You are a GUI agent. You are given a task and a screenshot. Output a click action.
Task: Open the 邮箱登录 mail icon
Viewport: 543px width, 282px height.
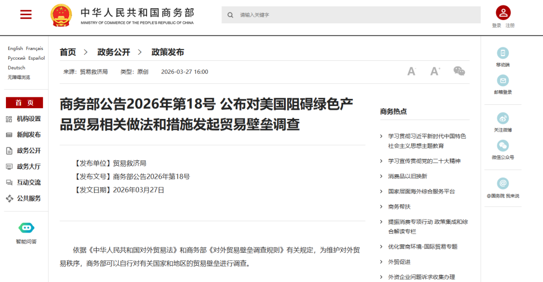pyautogui.click(x=503, y=81)
